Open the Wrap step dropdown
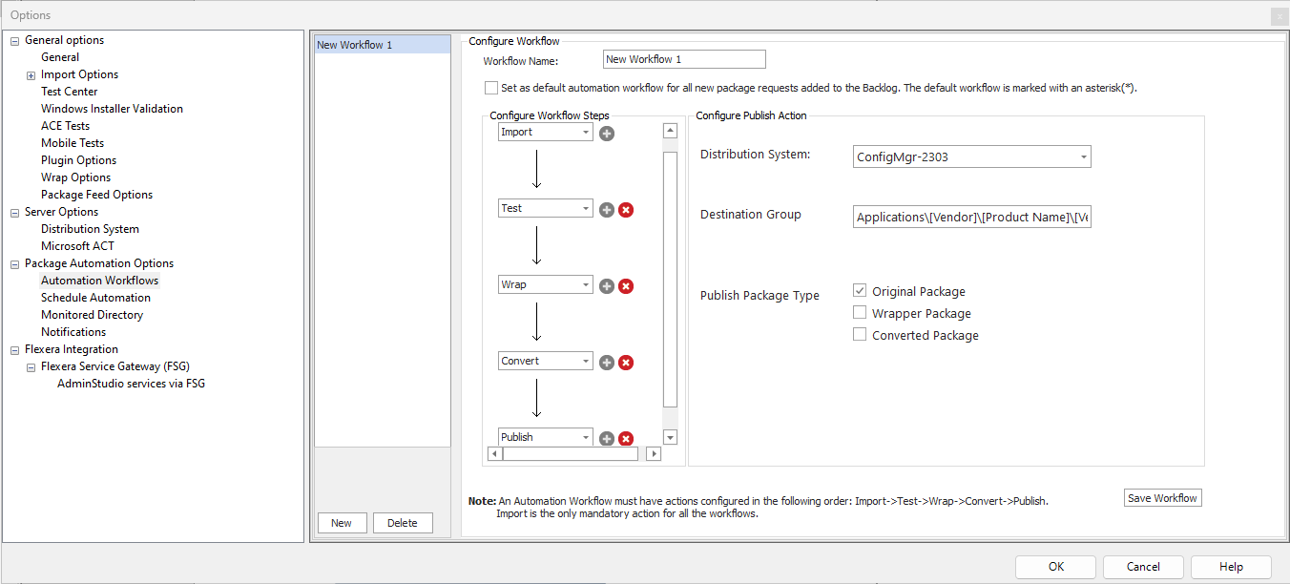Image resolution: width=1290 pixels, height=584 pixels. pyautogui.click(x=585, y=285)
